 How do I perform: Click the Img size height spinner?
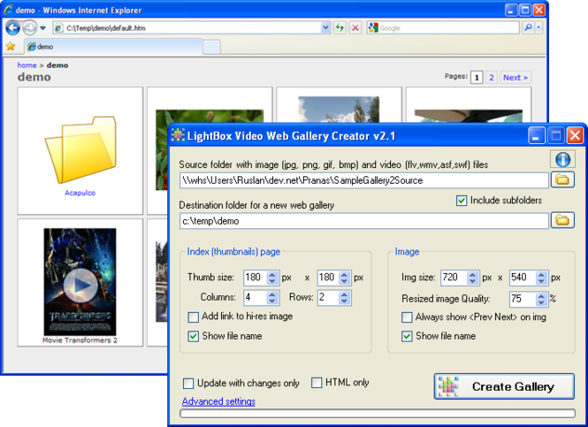541,278
